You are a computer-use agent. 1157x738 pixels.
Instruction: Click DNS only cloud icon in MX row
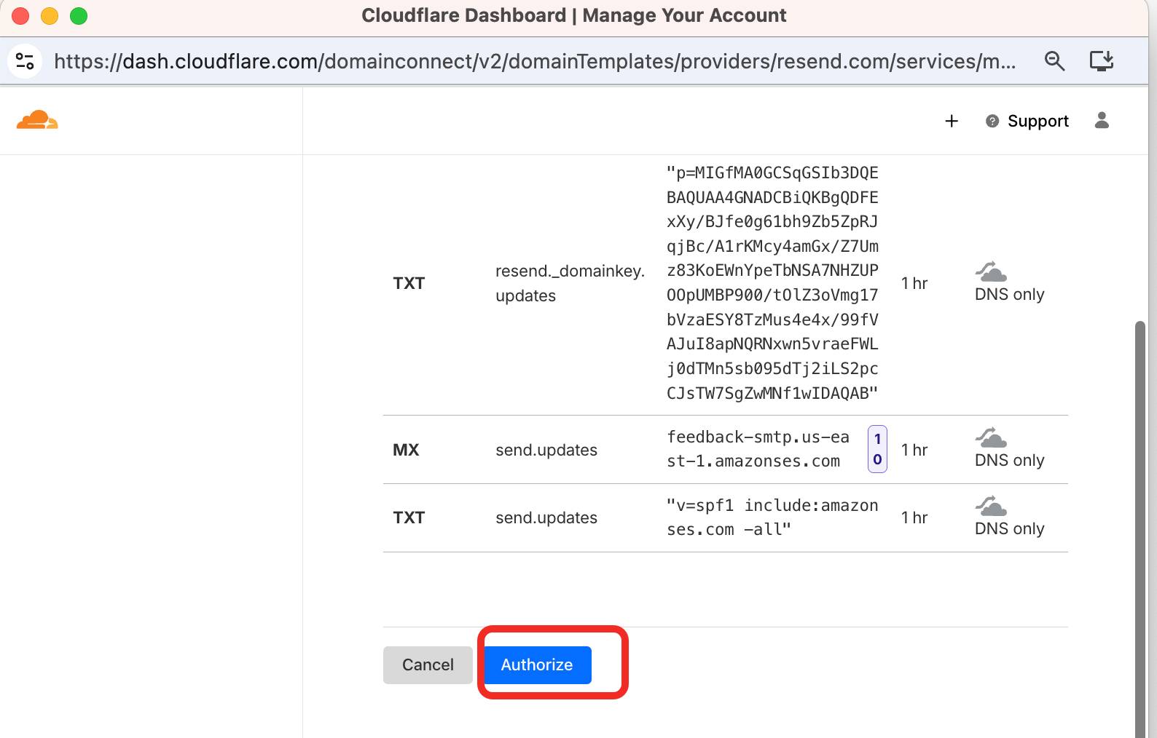pos(991,438)
